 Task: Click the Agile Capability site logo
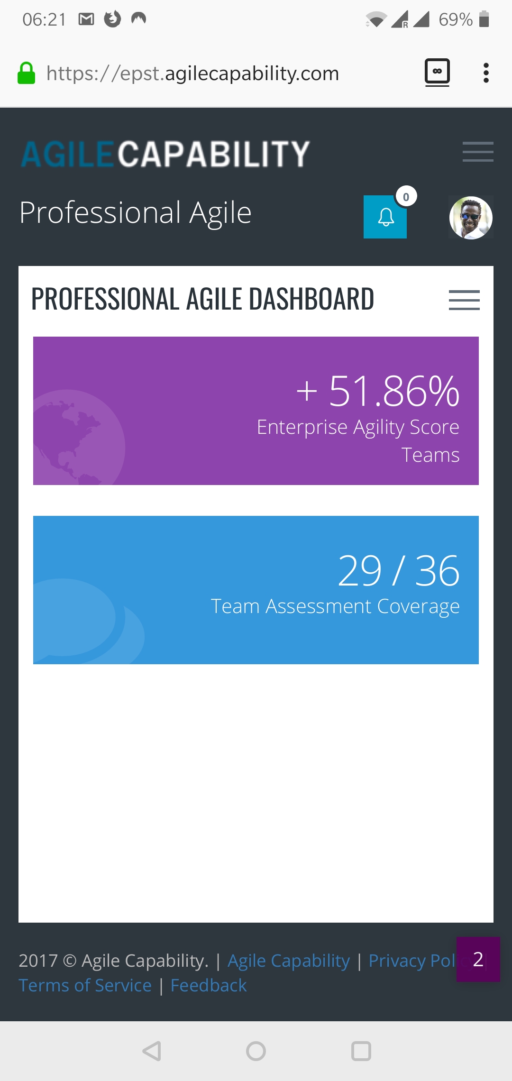[165, 152]
